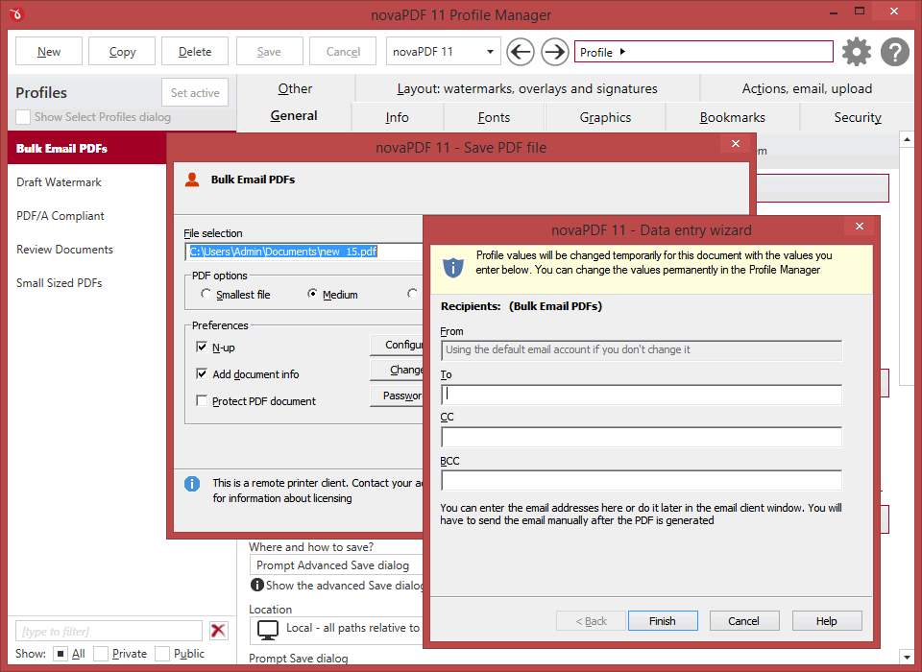This screenshot has height=672, width=922.
Task: Select the All show filter
Action: click(x=60, y=654)
